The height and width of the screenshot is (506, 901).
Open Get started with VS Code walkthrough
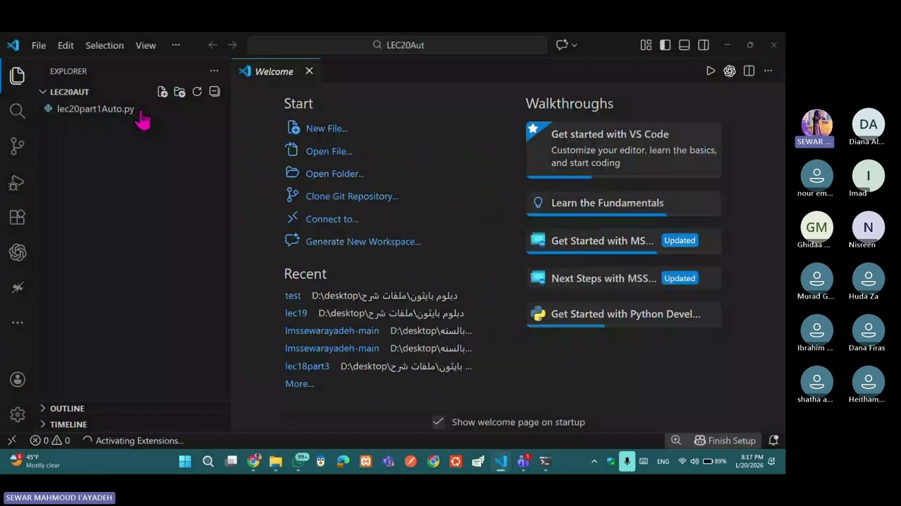click(x=624, y=148)
